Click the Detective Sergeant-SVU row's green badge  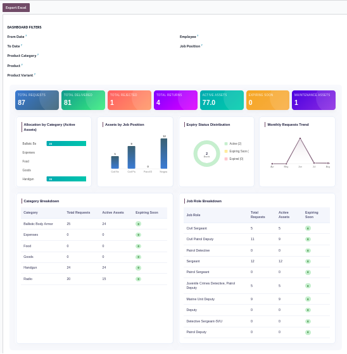coord(308,321)
